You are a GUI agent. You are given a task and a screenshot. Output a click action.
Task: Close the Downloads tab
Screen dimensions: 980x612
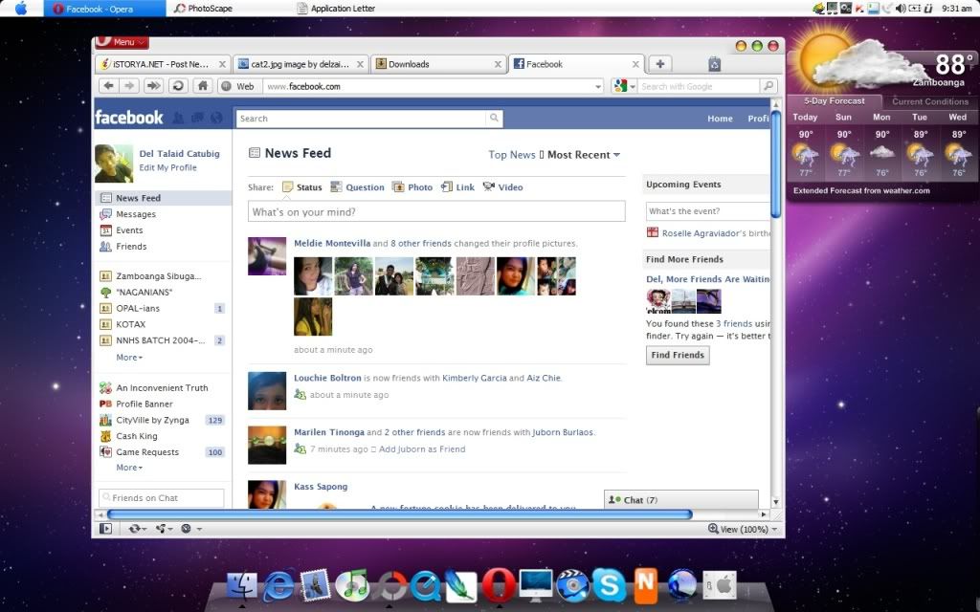click(x=498, y=64)
